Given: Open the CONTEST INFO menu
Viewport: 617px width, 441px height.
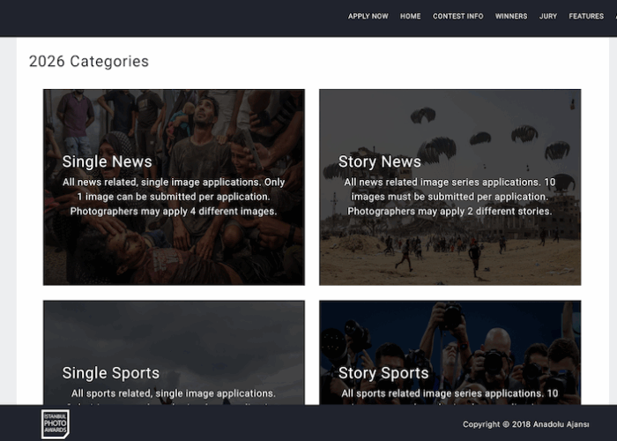Looking at the screenshot, I should click(458, 16).
